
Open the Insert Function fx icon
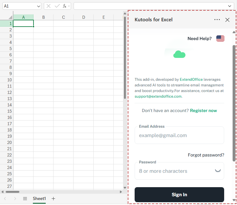click(x=64, y=6)
